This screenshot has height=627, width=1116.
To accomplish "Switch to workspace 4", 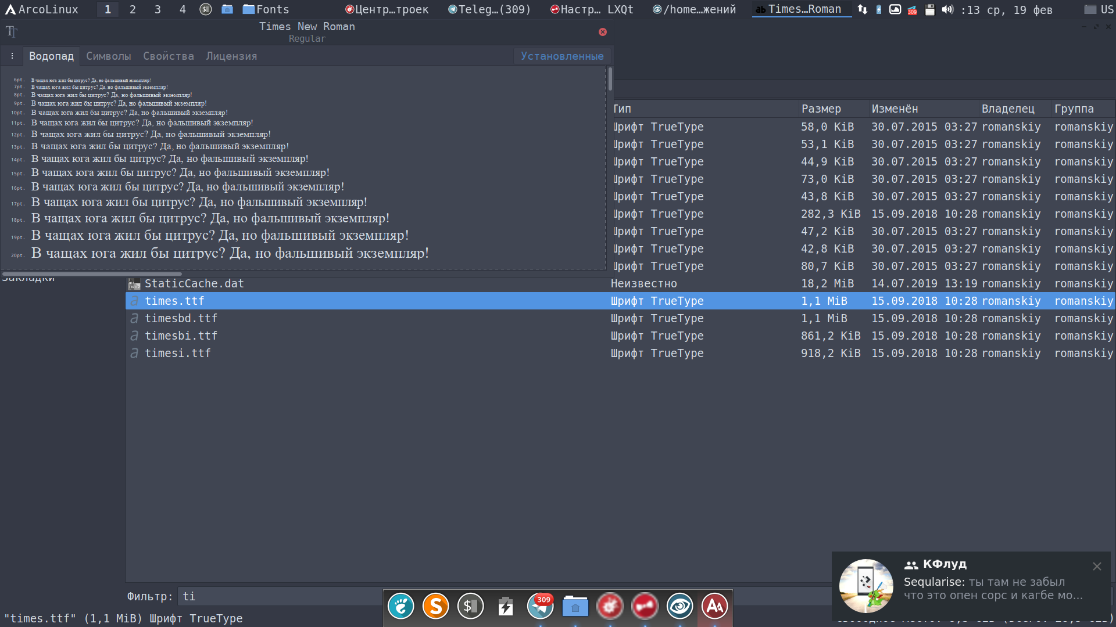I will tap(183, 9).
